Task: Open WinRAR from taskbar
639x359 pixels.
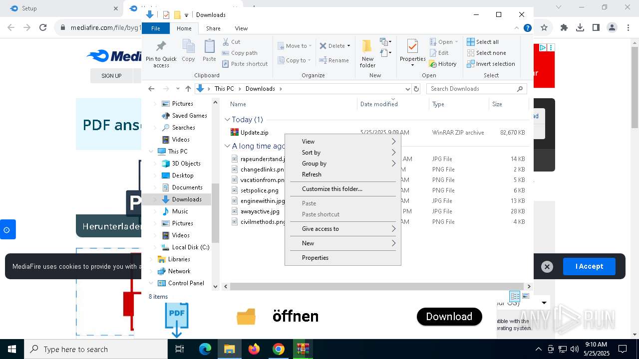Action: click(303, 349)
